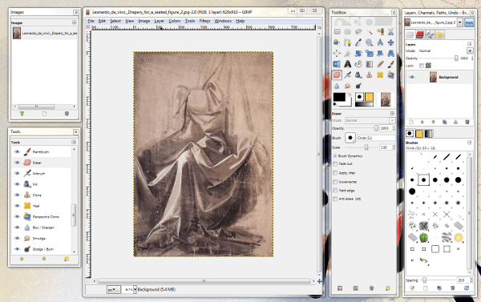Screen dimensions: 481x302
Task: Switch to the Paths tab
Action: coord(430,34)
